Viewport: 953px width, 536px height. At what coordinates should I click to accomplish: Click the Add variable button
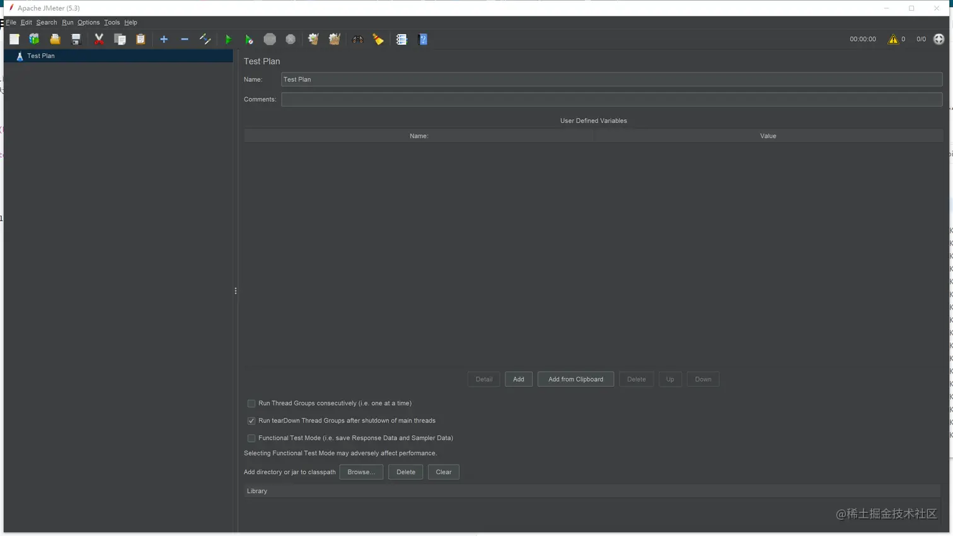(x=519, y=379)
